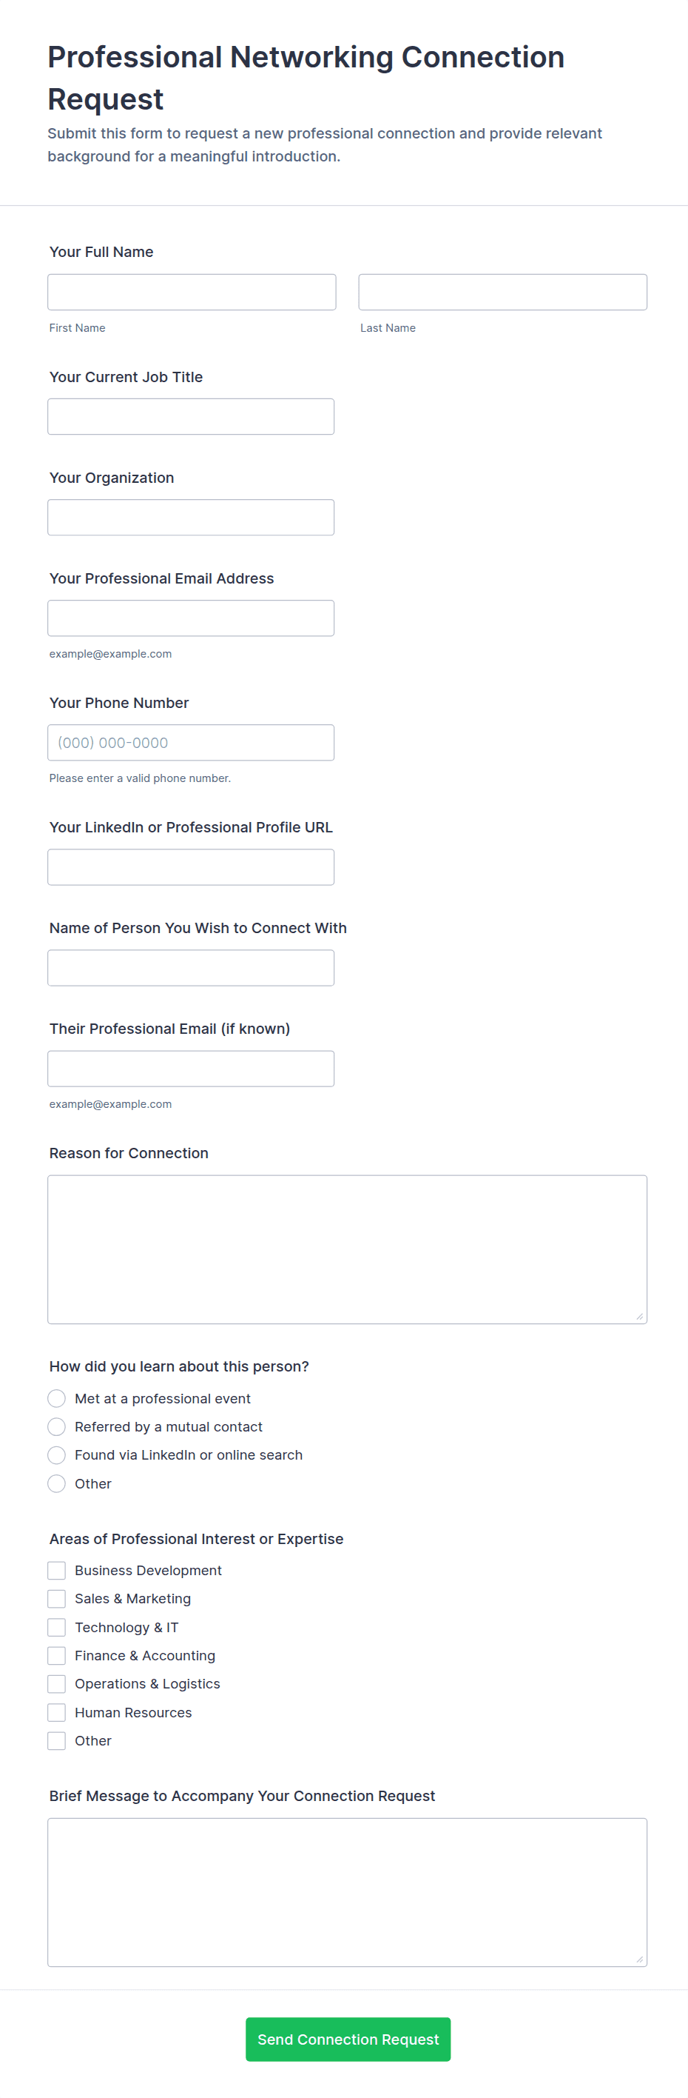The width and height of the screenshot is (688, 2098).
Task: Select Found via LinkedIn or online search
Action: (57, 1455)
